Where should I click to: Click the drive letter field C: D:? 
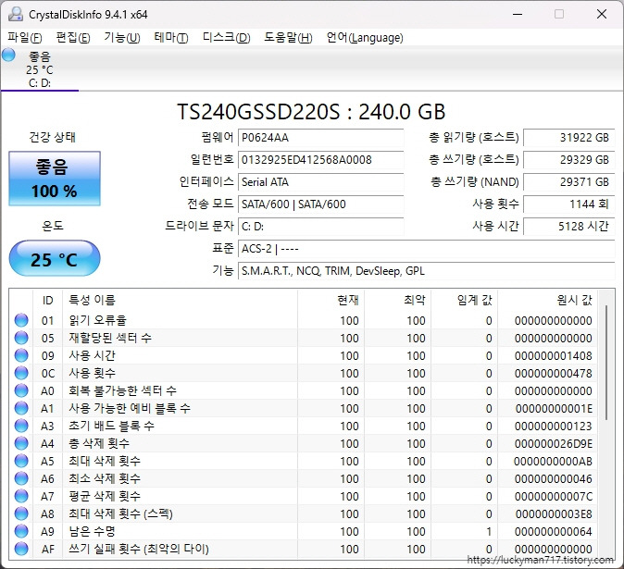point(320,227)
